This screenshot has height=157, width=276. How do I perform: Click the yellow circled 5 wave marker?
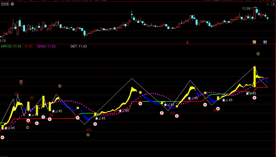point(258,54)
